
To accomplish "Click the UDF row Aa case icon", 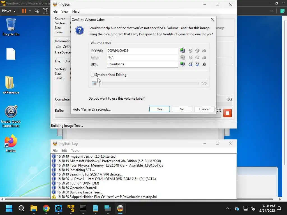I will 197,64.
